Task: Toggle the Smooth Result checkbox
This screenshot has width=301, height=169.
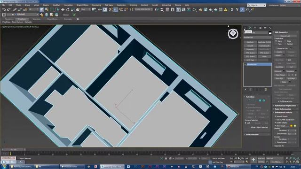Action: pos(276,116)
